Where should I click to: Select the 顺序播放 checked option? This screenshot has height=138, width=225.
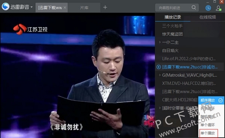211,100
